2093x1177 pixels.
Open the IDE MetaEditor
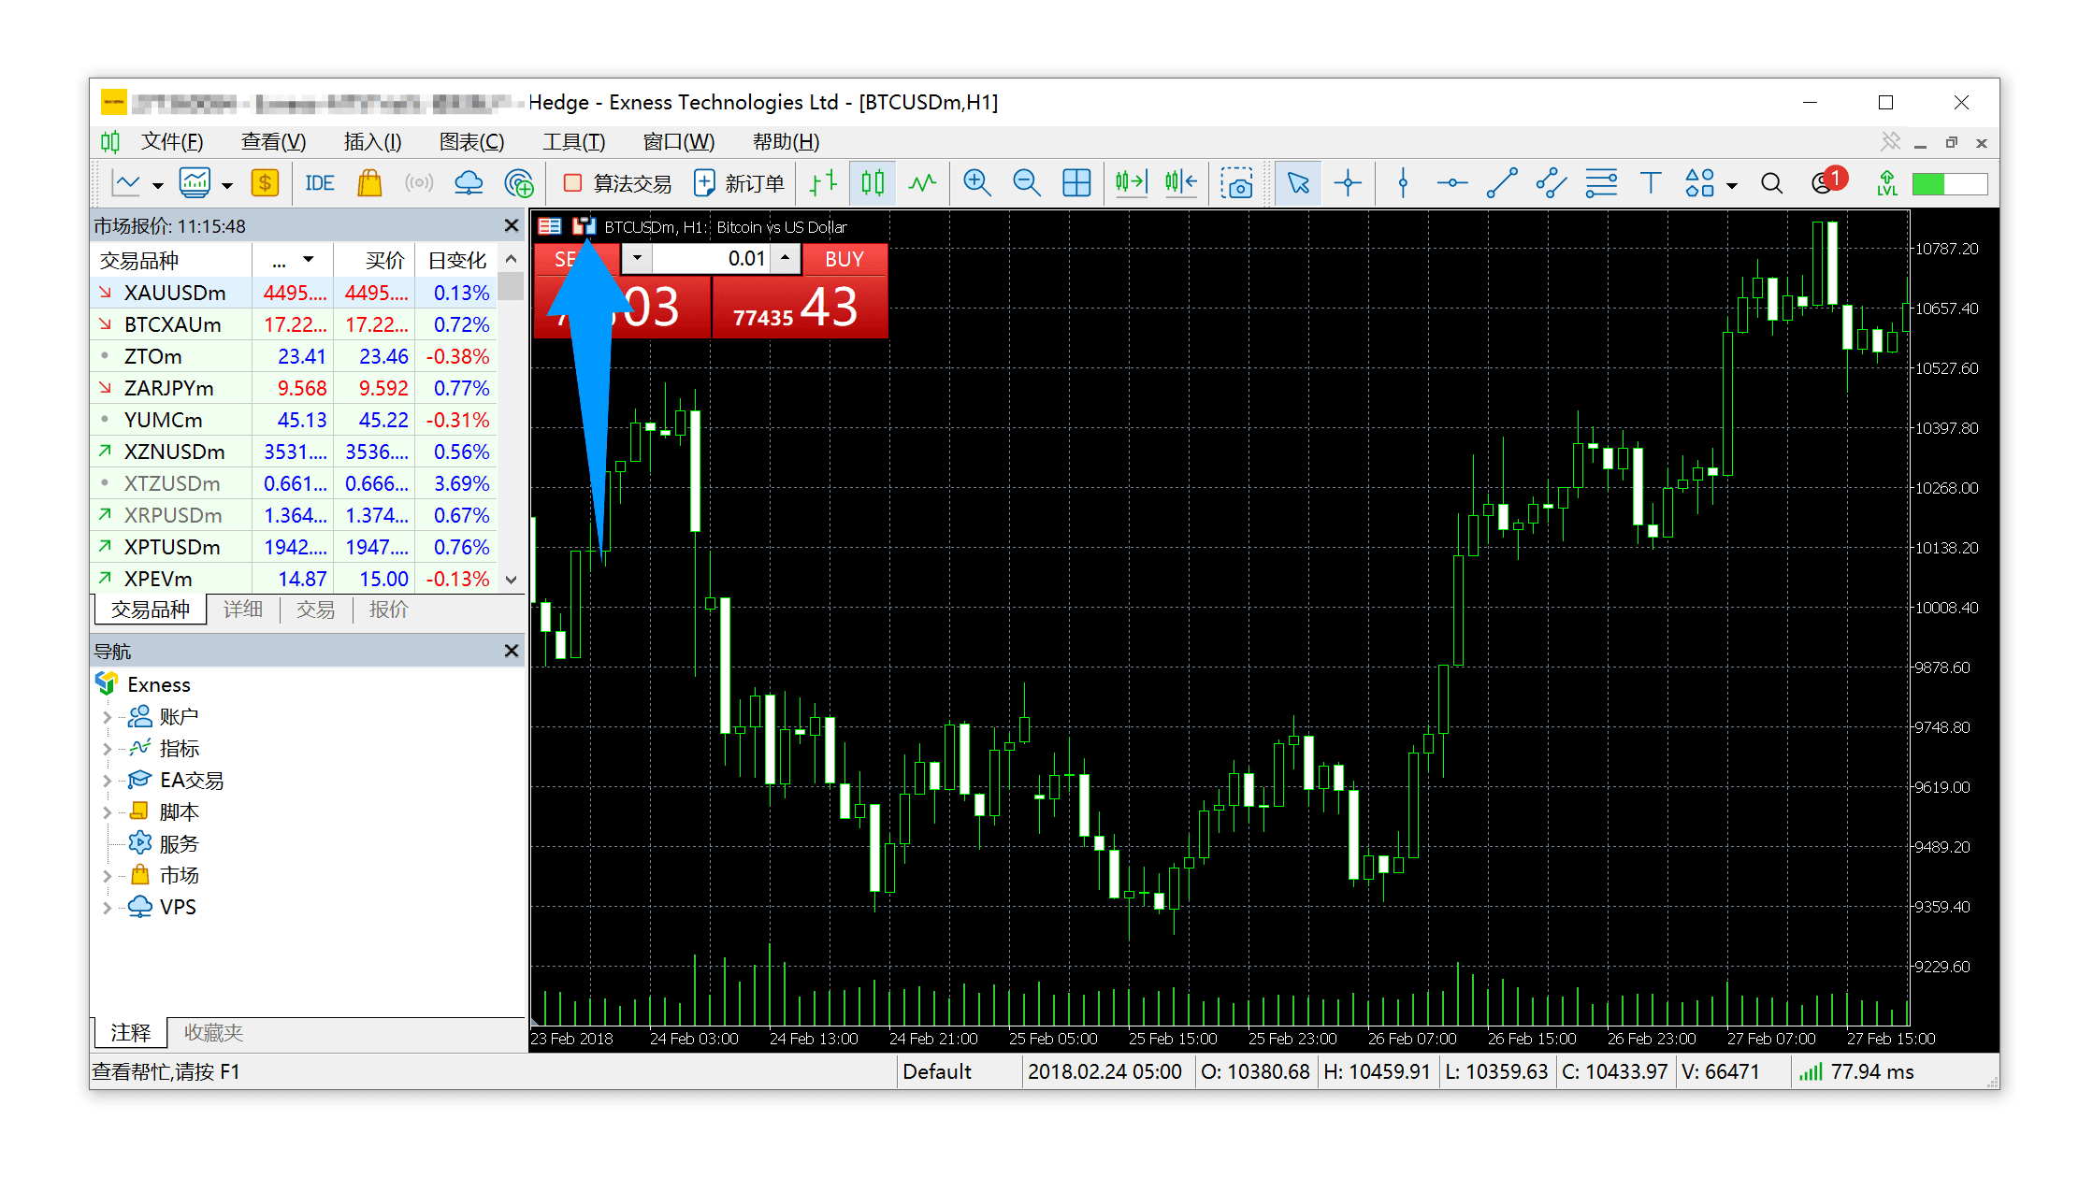click(320, 183)
